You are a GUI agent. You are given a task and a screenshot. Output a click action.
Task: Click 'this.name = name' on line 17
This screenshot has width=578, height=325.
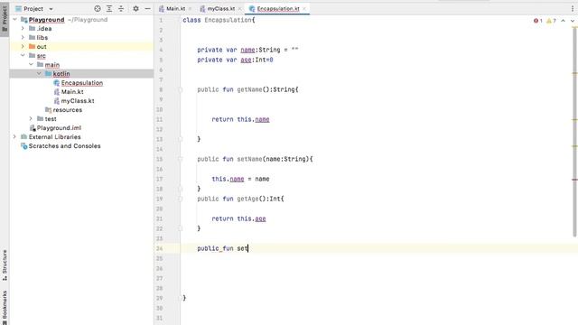[240, 179]
